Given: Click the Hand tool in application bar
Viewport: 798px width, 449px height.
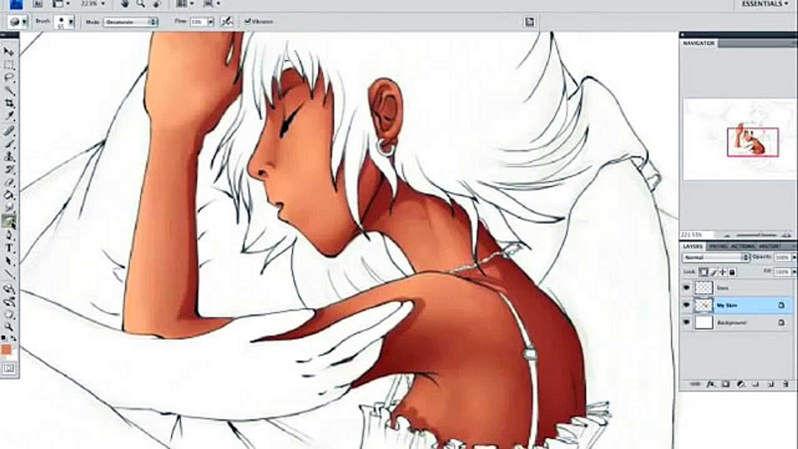Looking at the screenshot, I should click(125, 4).
